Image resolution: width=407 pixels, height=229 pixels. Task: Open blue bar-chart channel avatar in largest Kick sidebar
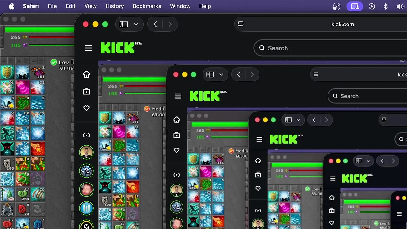click(x=86, y=208)
